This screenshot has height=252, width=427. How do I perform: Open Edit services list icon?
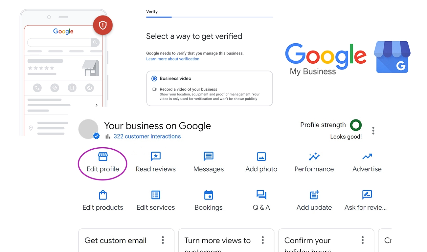(x=156, y=195)
